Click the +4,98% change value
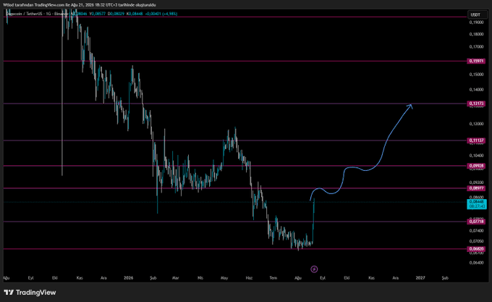The width and height of the screenshot is (492, 302). point(169,14)
